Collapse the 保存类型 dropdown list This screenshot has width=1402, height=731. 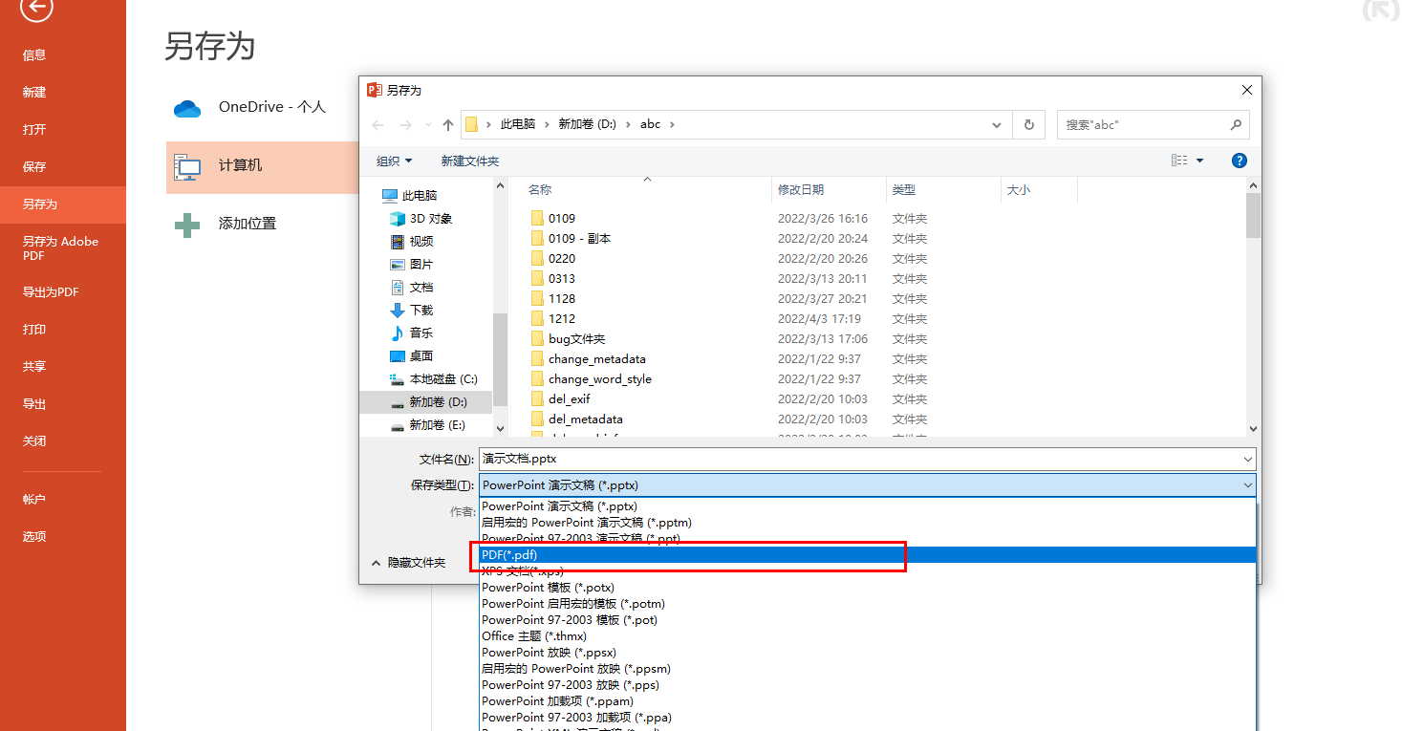tap(1248, 485)
